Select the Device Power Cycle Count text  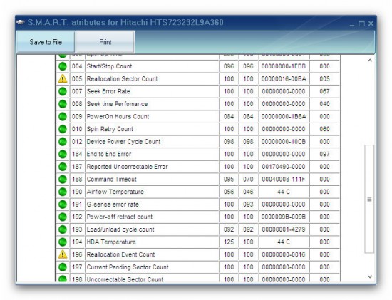click(x=123, y=142)
